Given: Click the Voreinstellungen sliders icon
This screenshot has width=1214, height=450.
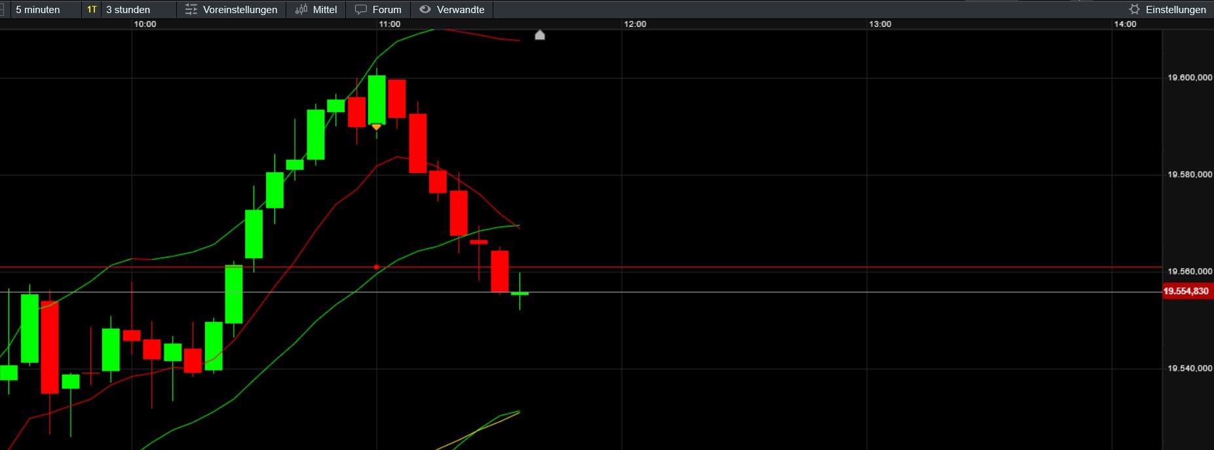Looking at the screenshot, I should point(191,9).
